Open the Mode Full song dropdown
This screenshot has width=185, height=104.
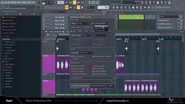point(82,23)
